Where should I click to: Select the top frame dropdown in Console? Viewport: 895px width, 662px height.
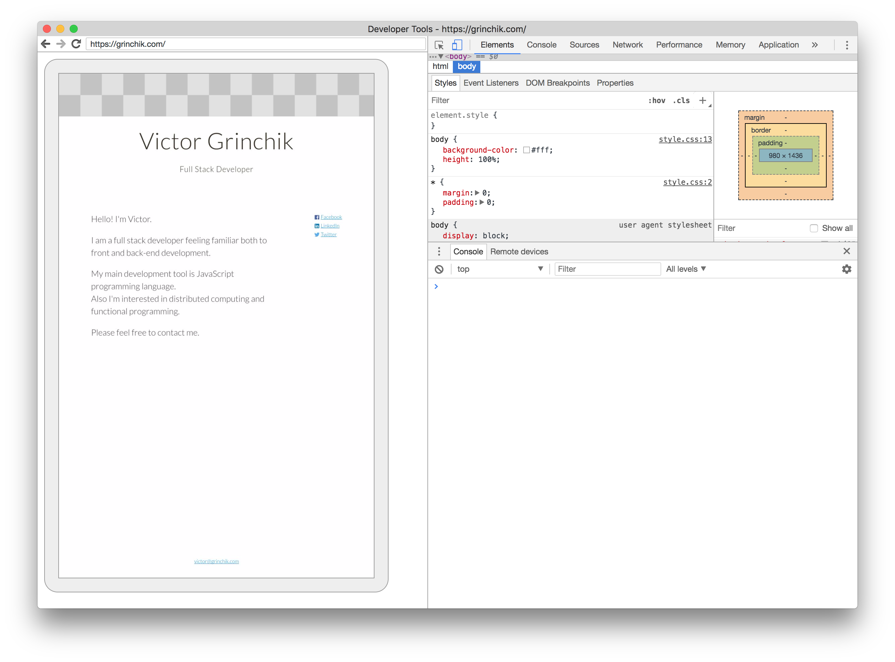498,270
